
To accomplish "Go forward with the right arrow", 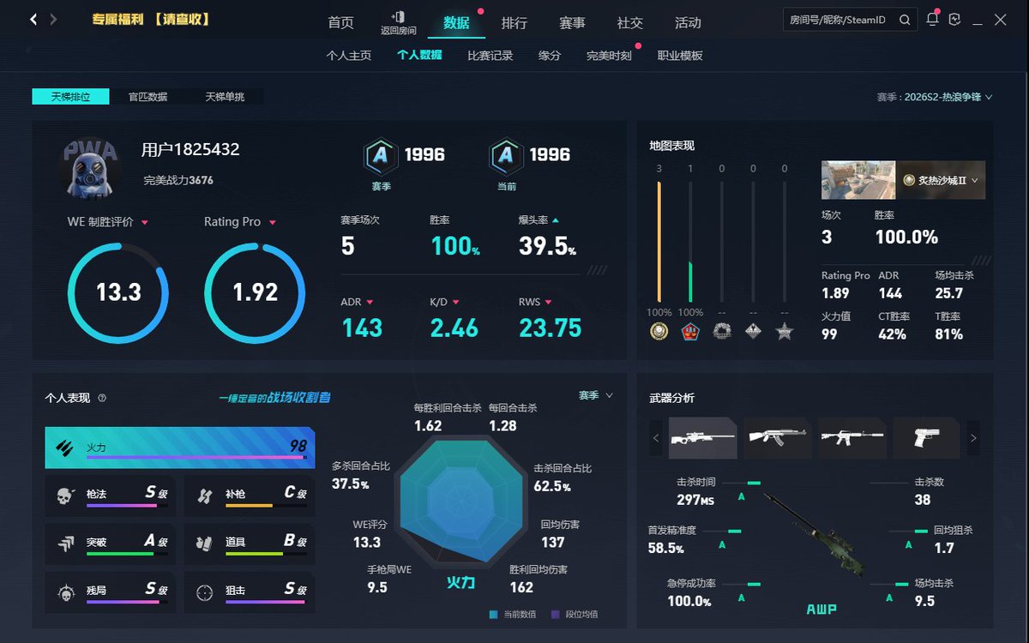I will click(x=54, y=19).
